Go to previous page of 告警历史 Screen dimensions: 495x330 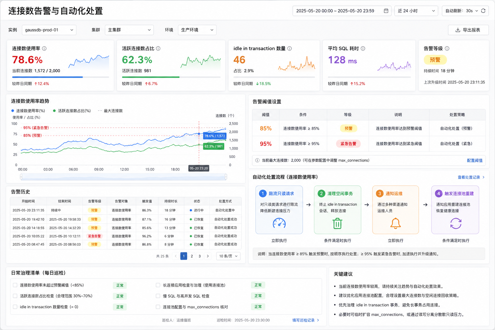tap(176, 256)
